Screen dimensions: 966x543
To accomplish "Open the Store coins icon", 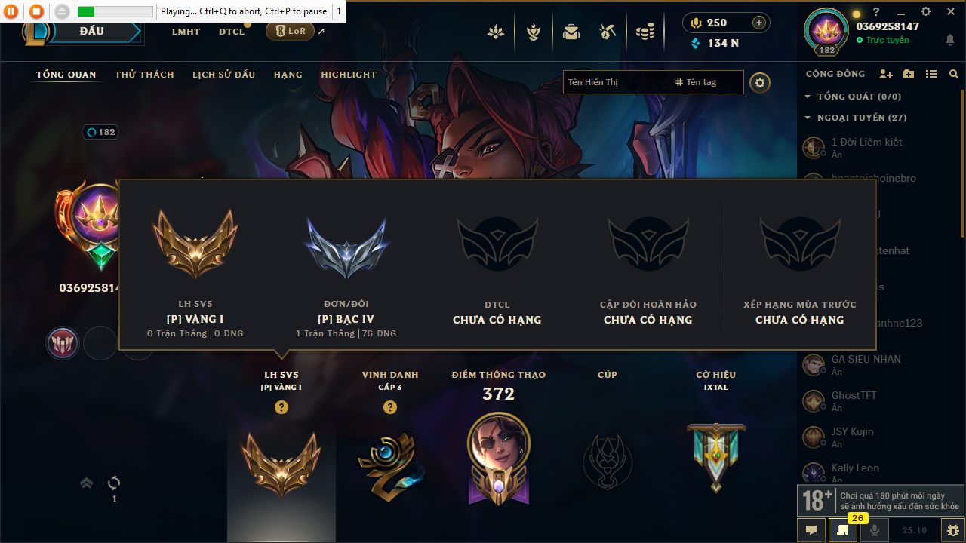I will tap(645, 32).
